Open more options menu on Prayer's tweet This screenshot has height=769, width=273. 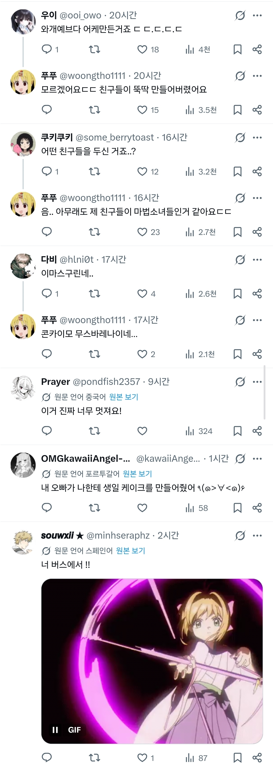[257, 382]
